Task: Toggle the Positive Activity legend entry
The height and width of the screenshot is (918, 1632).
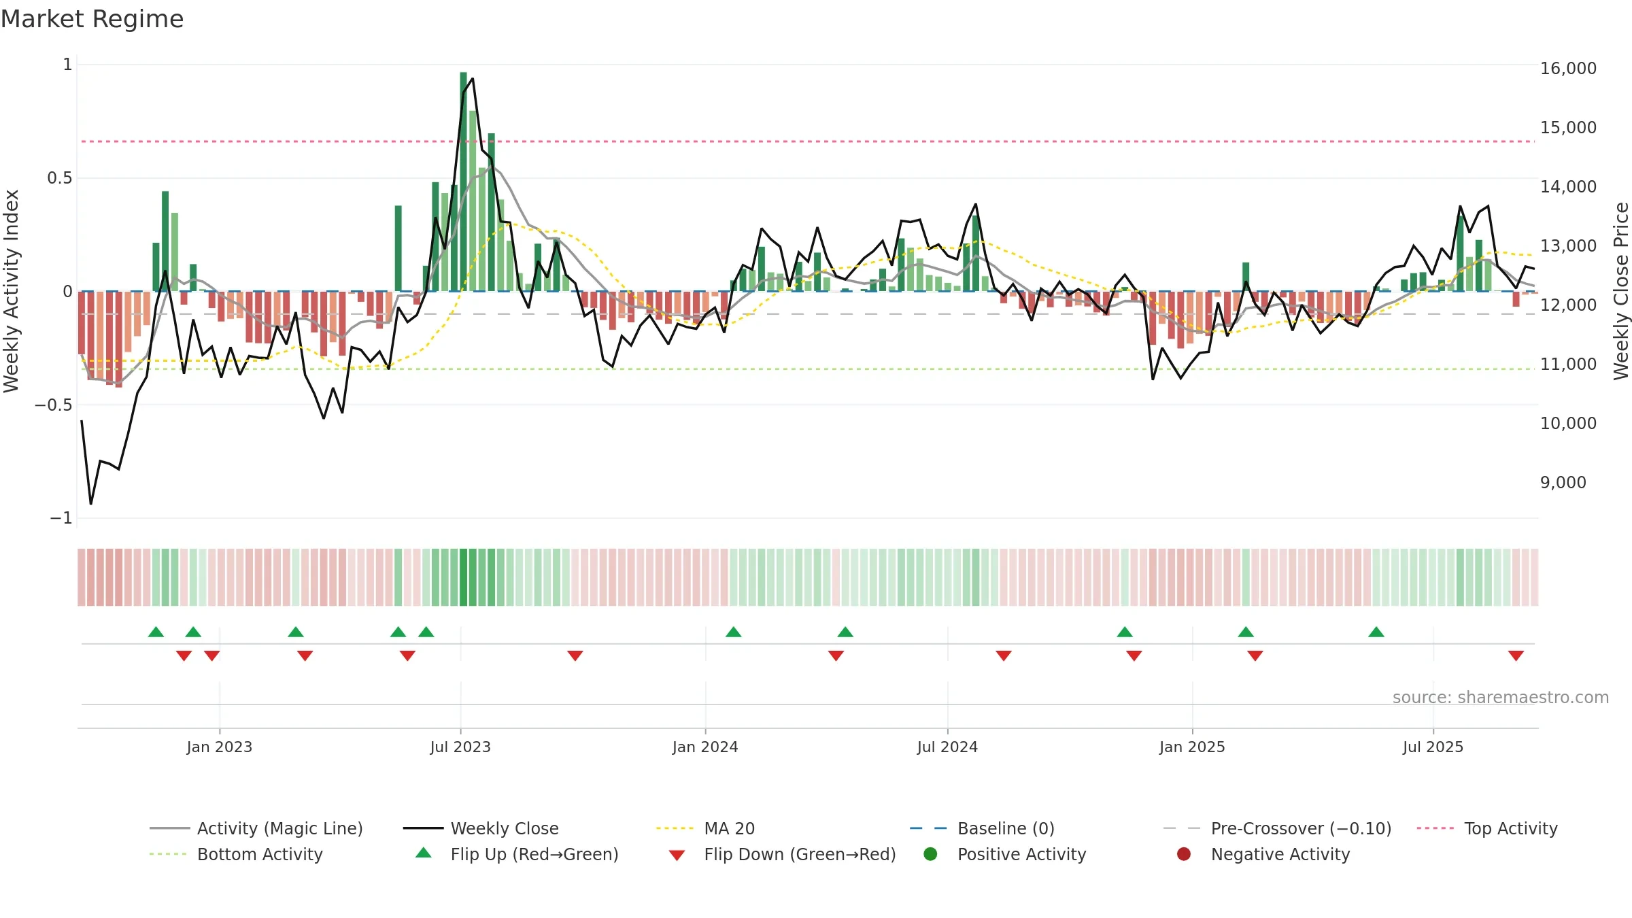Action: (x=1005, y=854)
